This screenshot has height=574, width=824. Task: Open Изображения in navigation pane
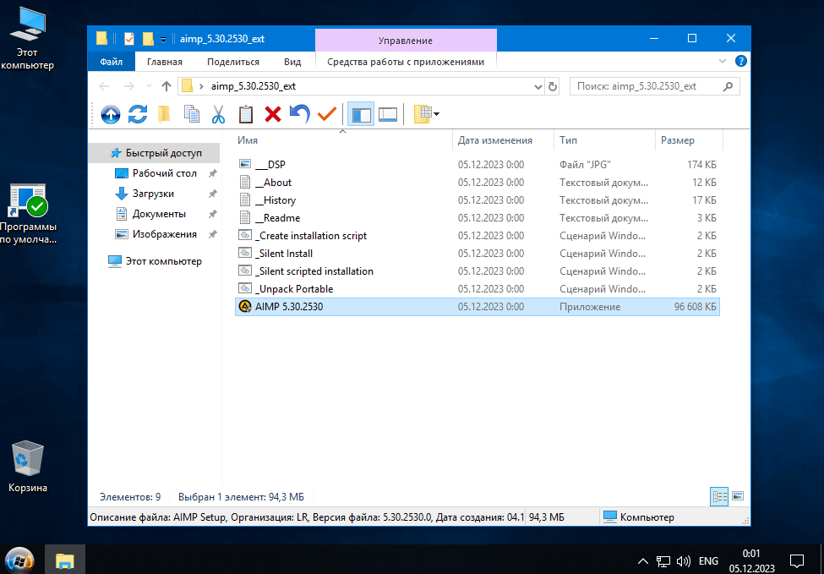(x=165, y=234)
